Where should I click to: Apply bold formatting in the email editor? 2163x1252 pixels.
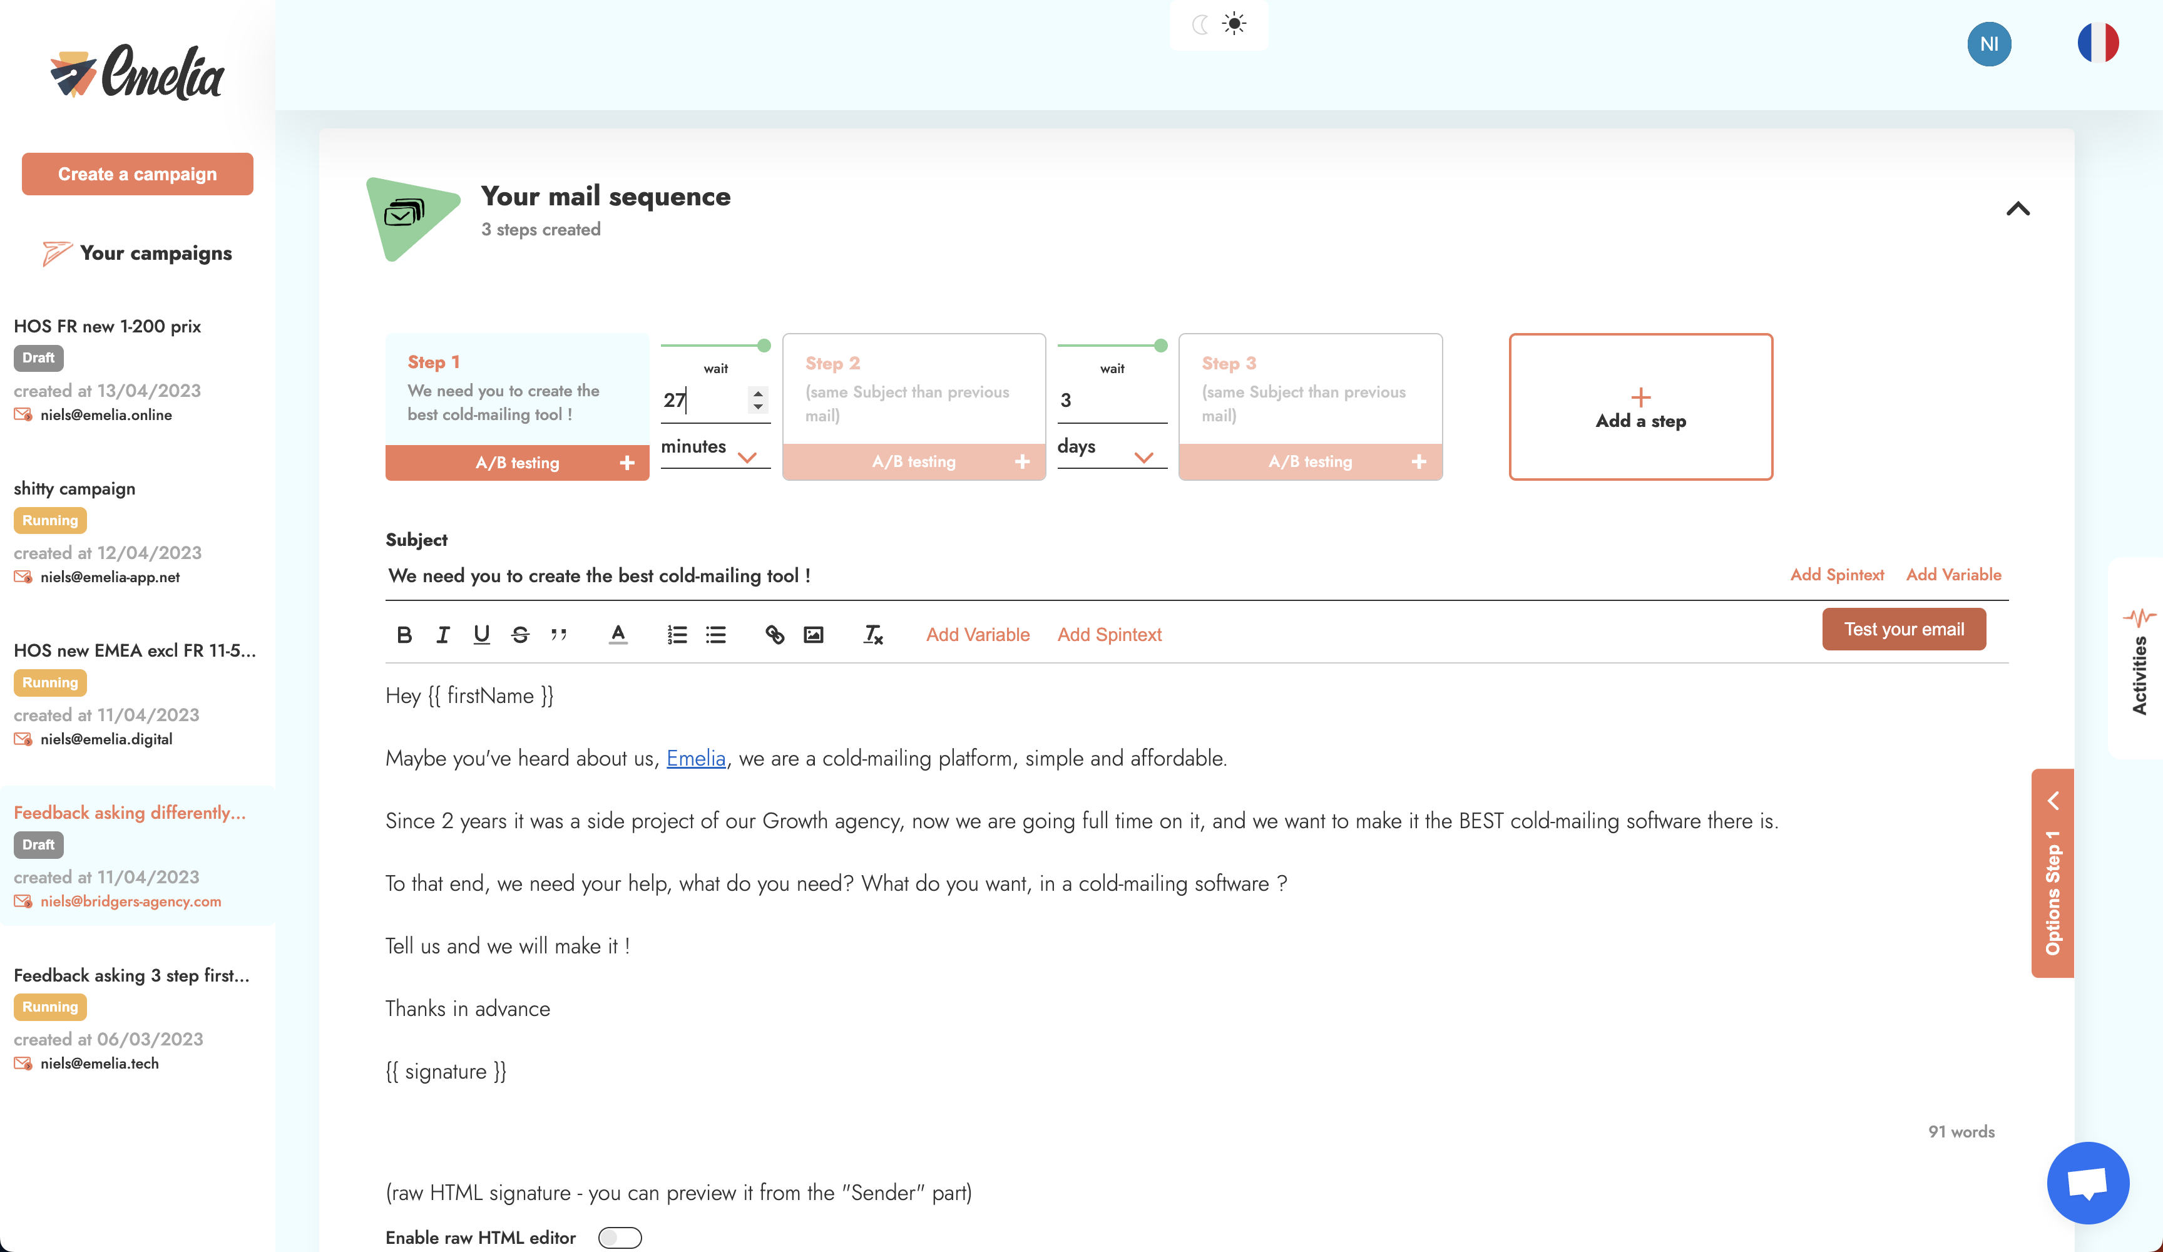tap(404, 635)
